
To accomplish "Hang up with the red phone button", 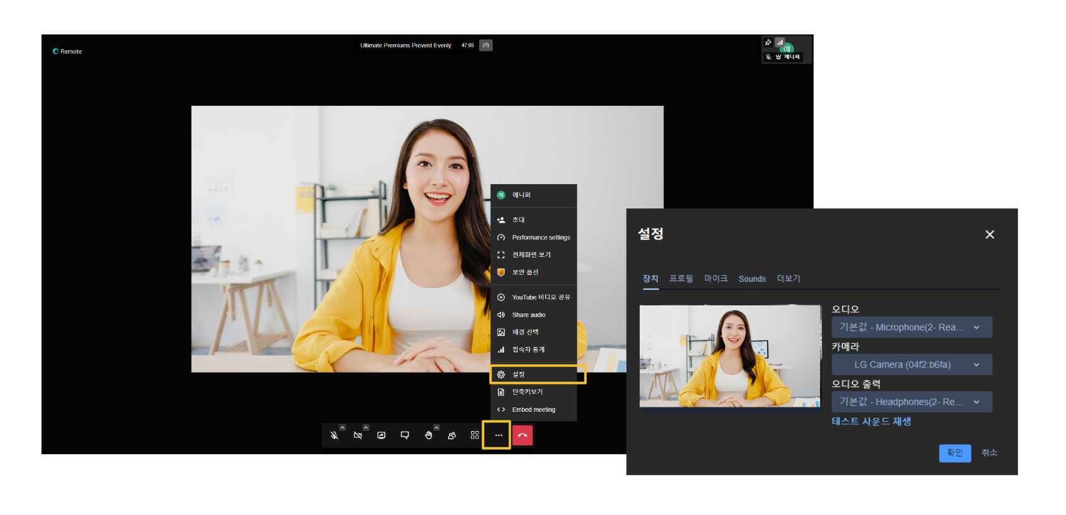I will coord(523,435).
